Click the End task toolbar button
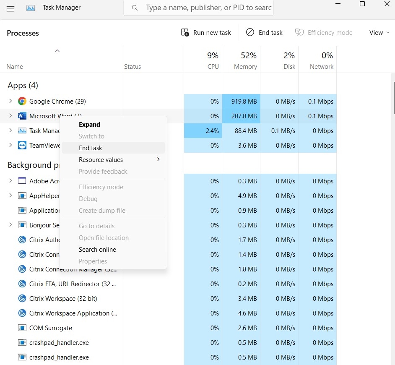Image resolution: width=395 pixels, height=365 pixels. [264, 33]
